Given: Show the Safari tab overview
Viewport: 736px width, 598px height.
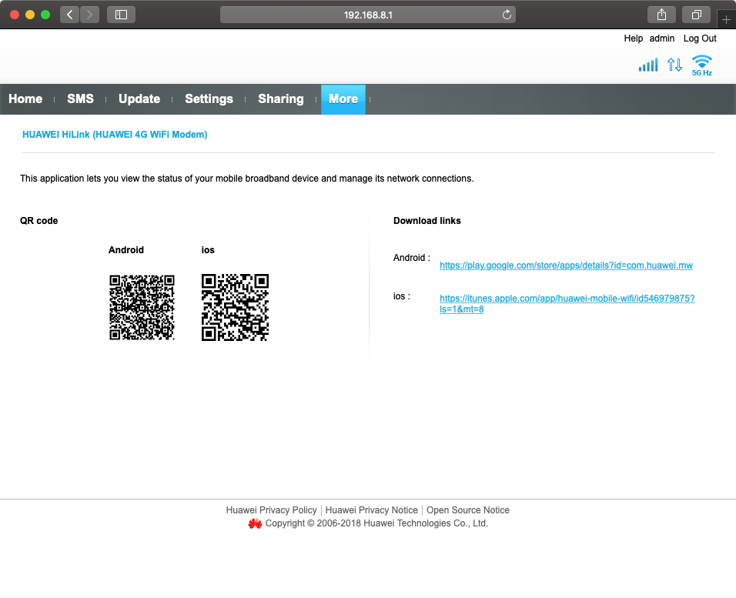Looking at the screenshot, I should pos(696,15).
